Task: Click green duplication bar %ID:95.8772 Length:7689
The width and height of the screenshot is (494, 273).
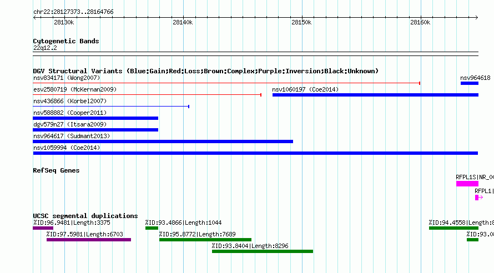Action: pyautogui.click(x=205, y=240)
